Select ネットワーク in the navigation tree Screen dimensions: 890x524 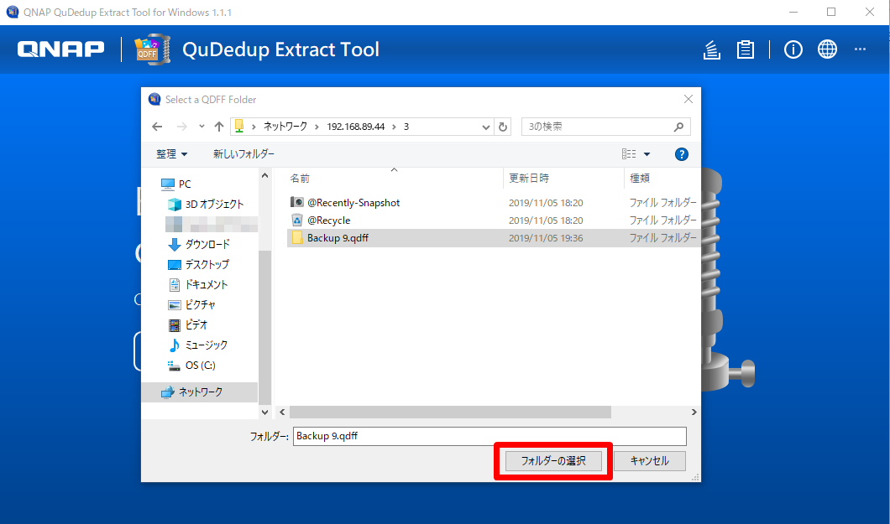coord(200,392)
